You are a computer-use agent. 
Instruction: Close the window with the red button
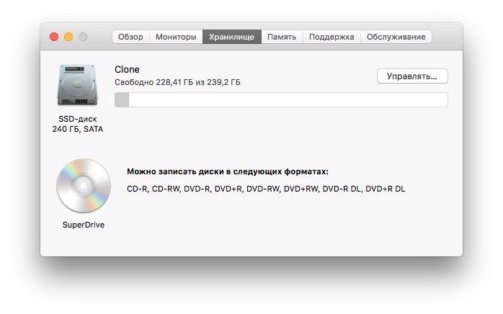54,37
